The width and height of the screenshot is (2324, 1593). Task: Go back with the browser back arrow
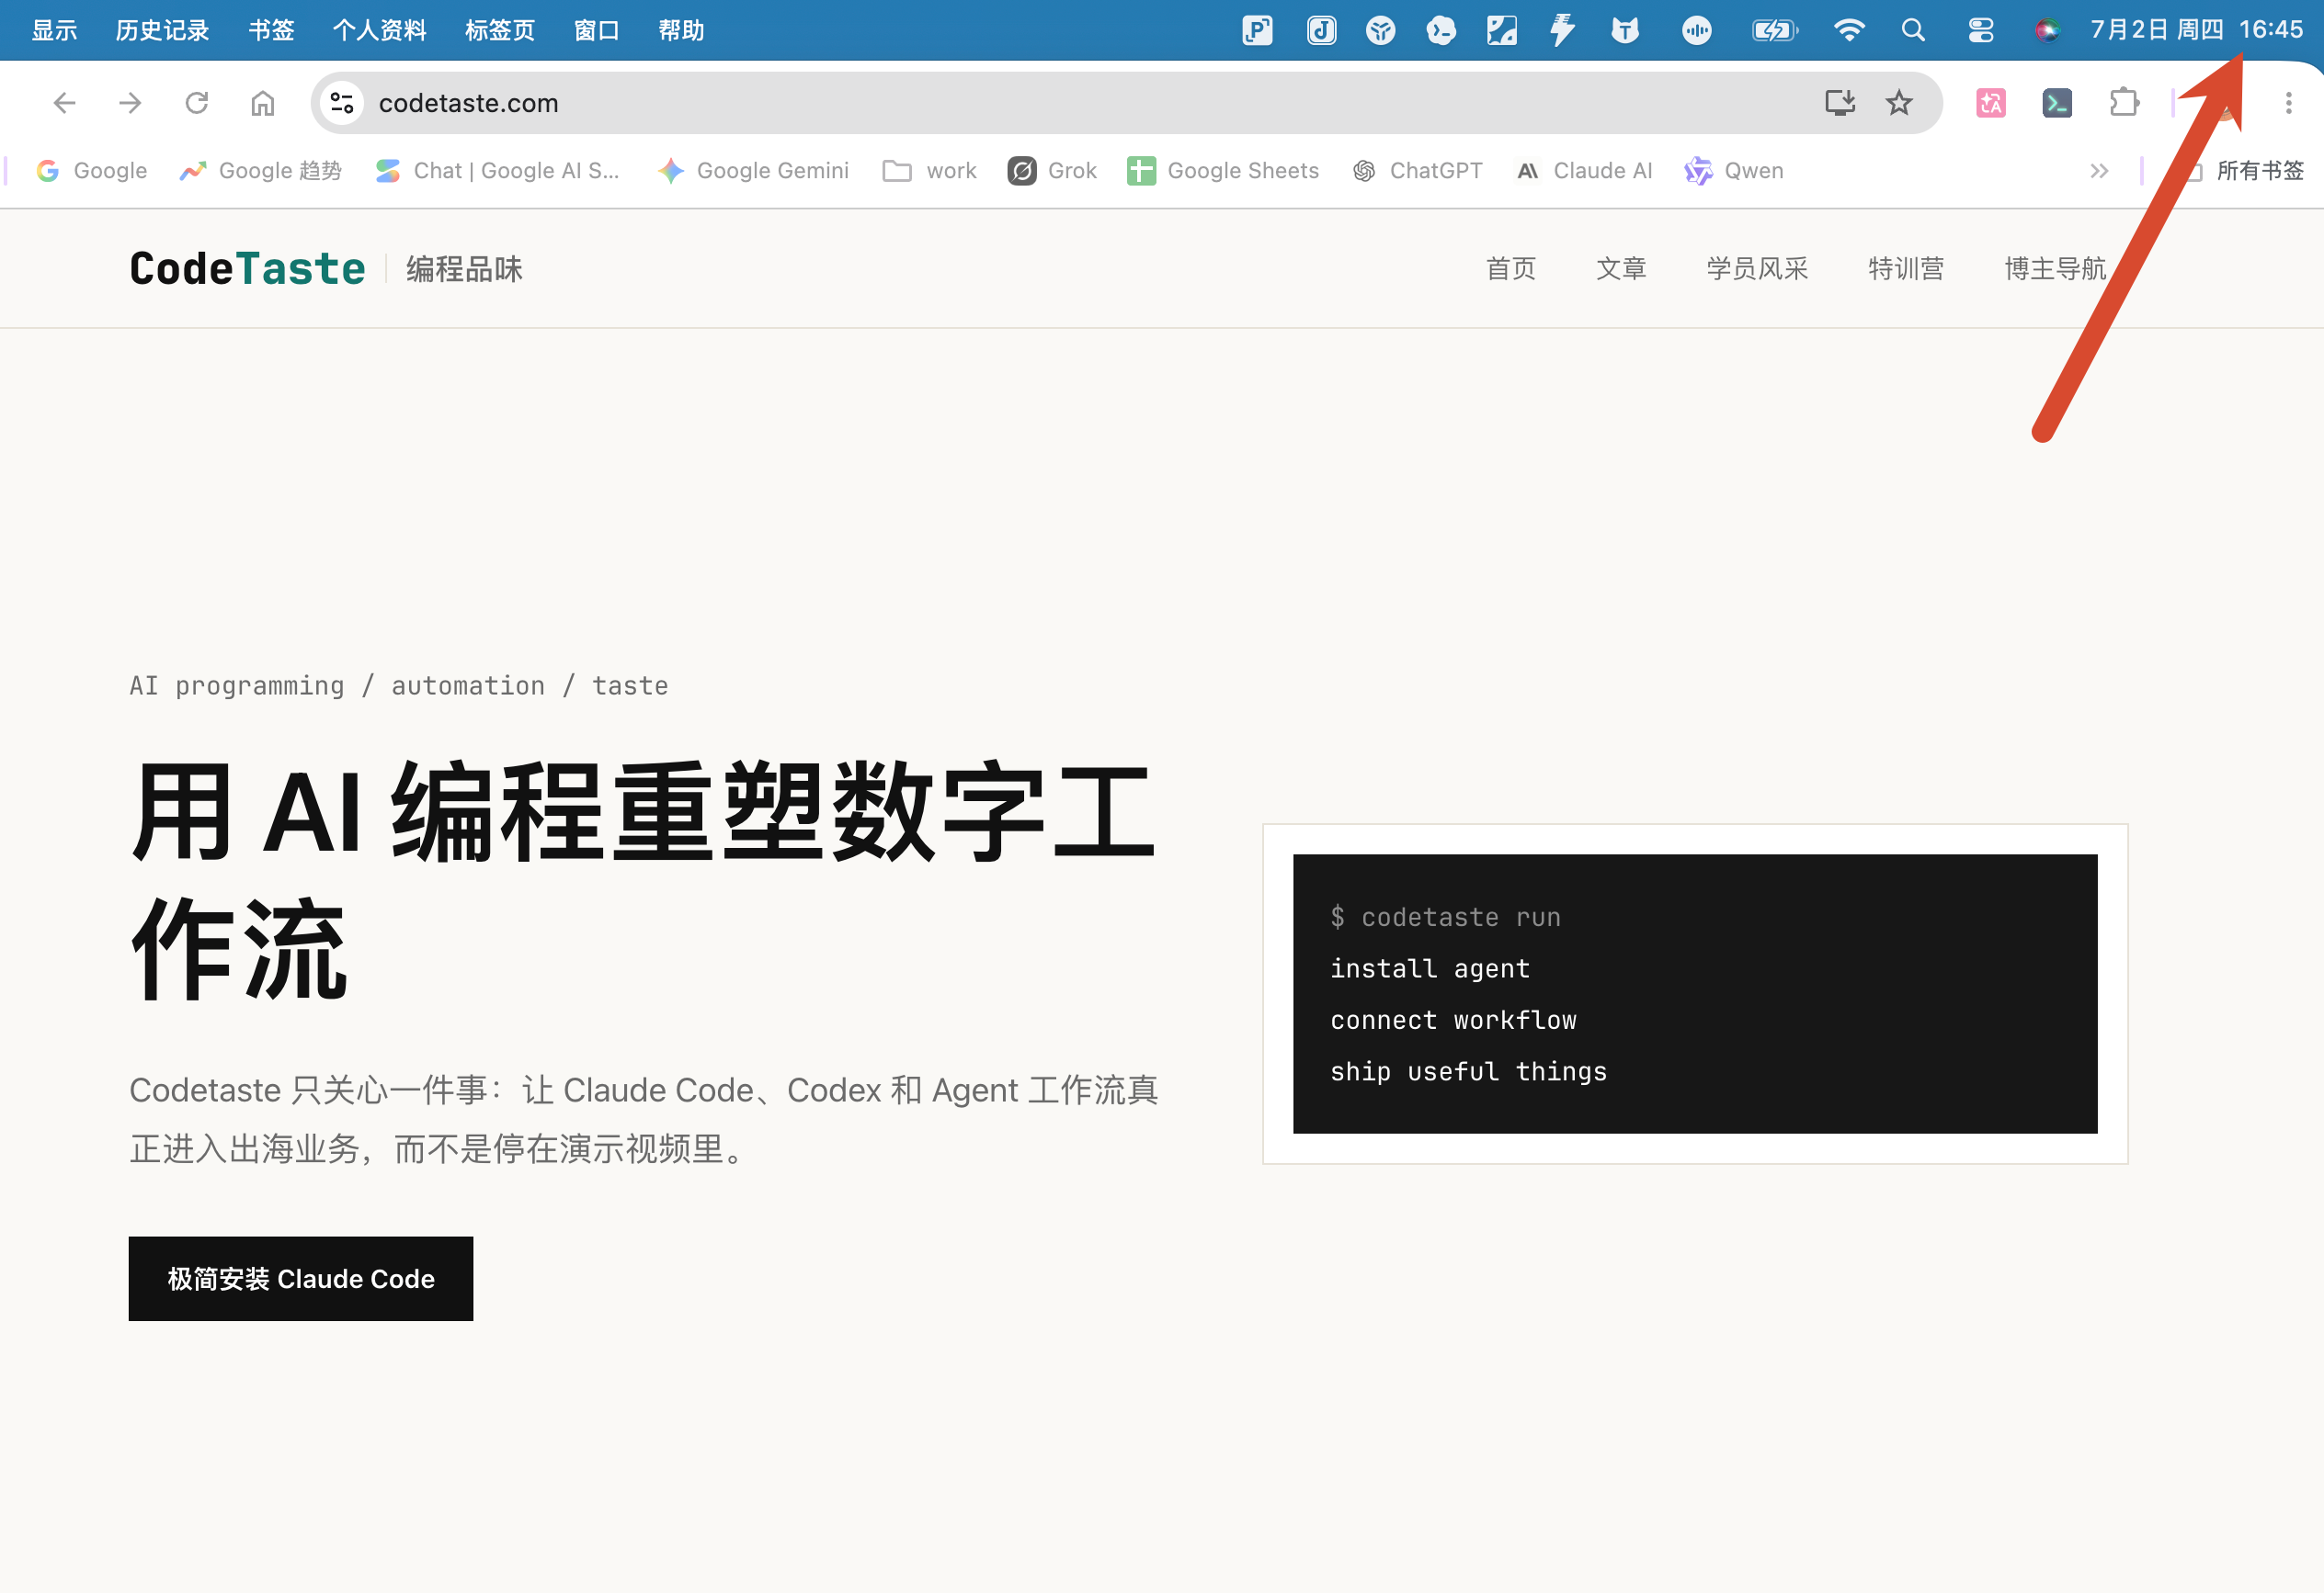[64, 103]
